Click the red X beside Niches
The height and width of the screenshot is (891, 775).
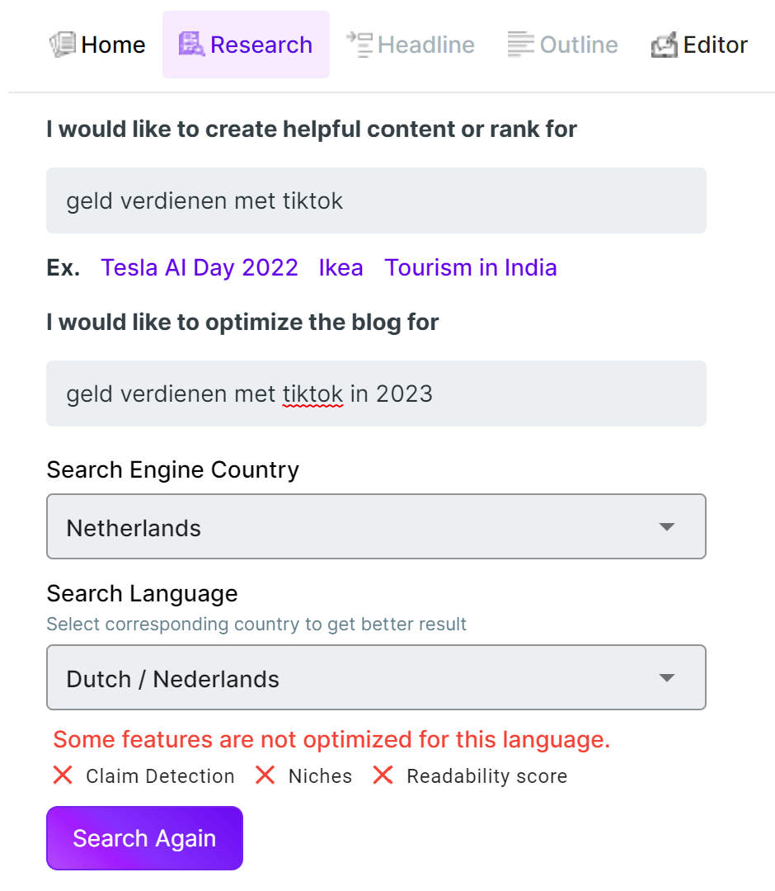click(265, 775)
